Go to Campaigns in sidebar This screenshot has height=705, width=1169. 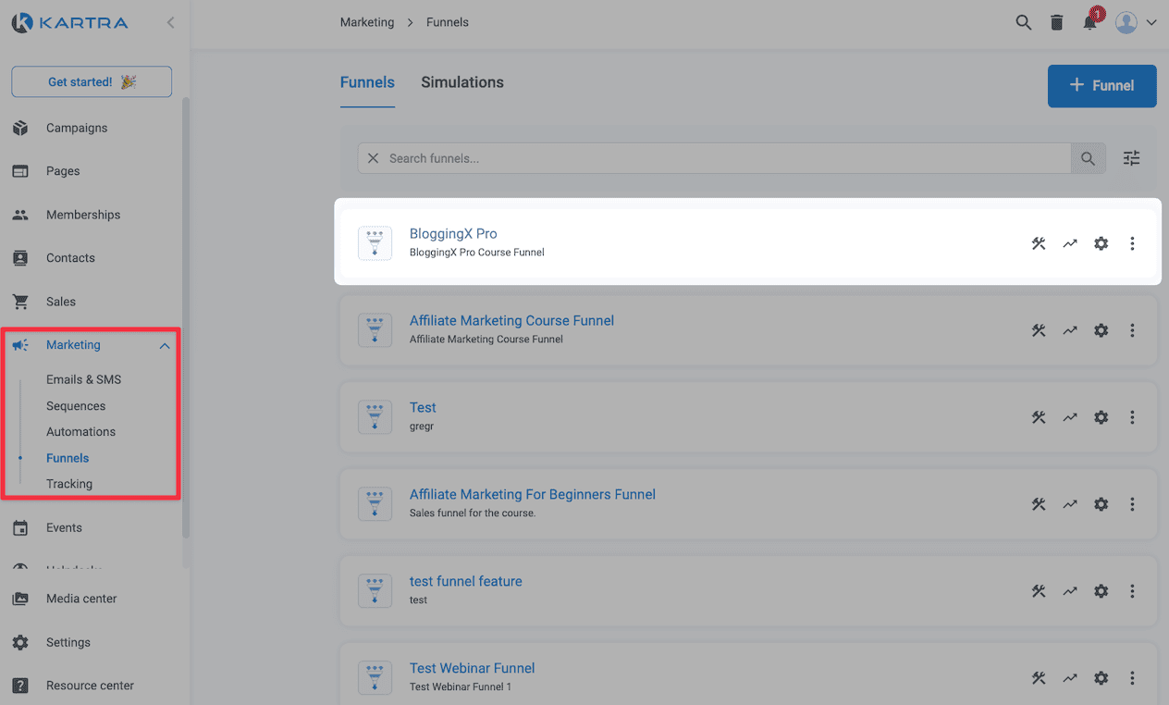77,128
